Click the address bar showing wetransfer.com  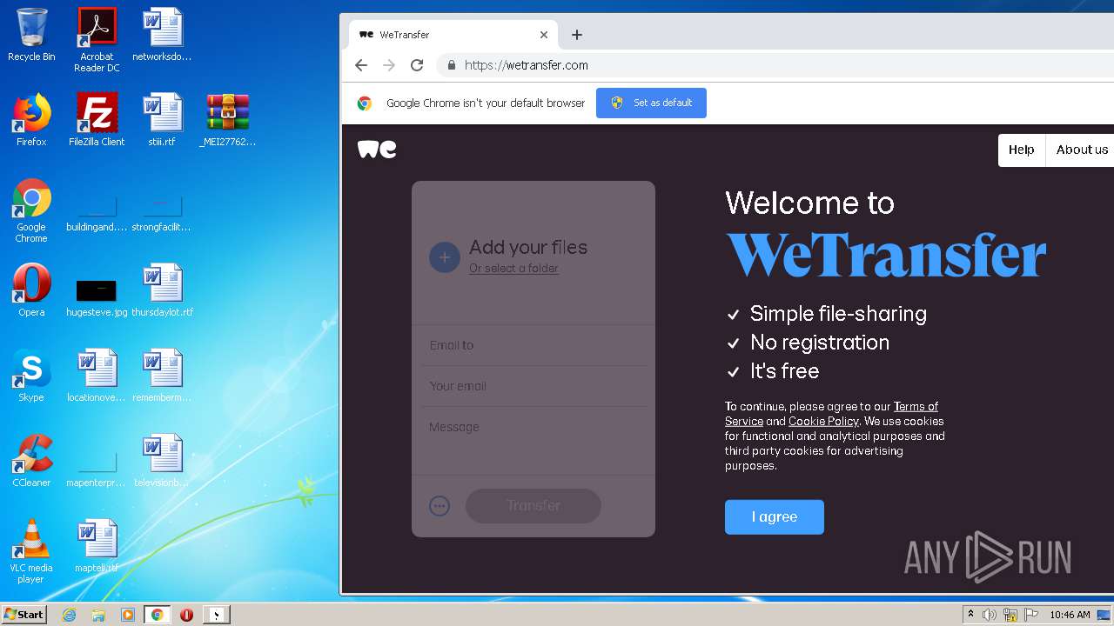pyautogui.click(x=775, y=65)
